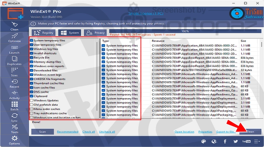The width and height of the screenshot is (264, 147).
Task: Uncheck Icon cache files category
Action: [x=31, y=87]
